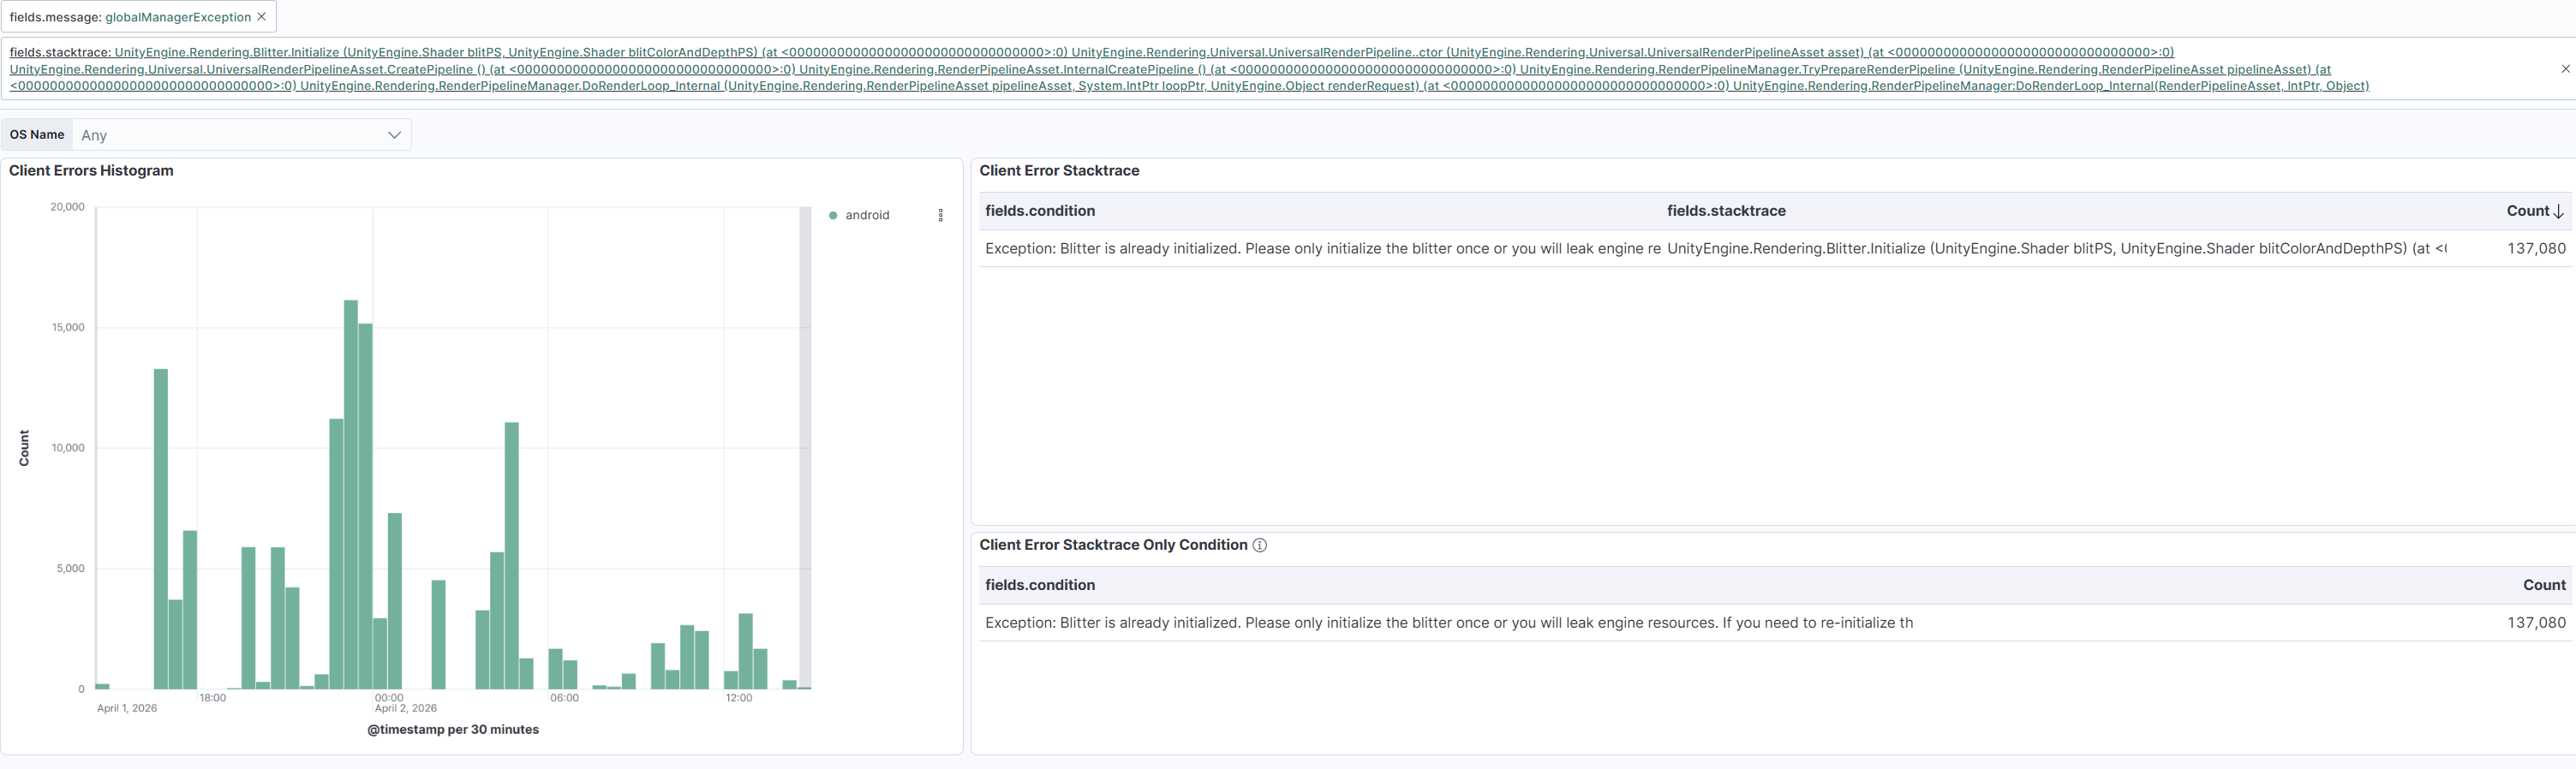
Task: Click fields.condition header in Client Error Stacktrace
Action: coord(1040,211)
